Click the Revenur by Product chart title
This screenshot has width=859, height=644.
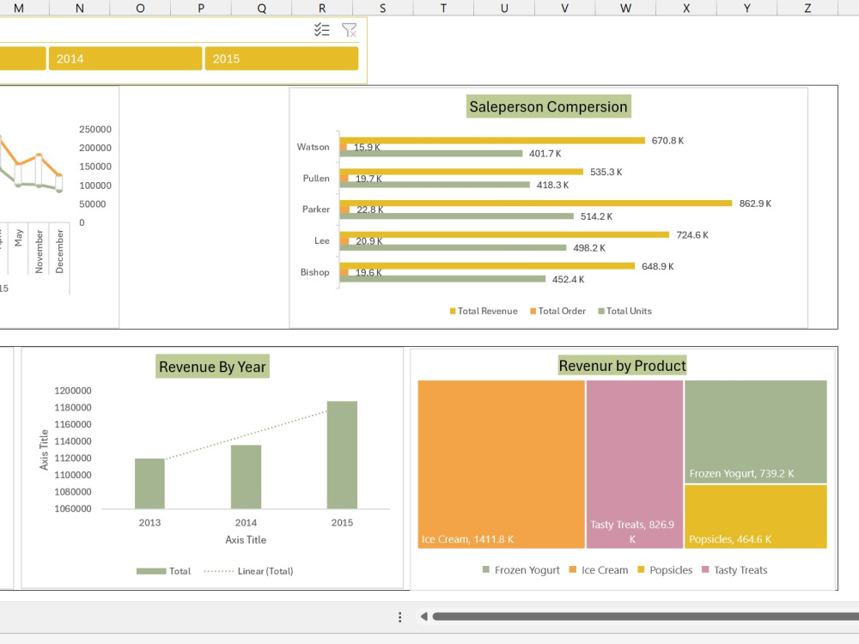tap(622, 365)
